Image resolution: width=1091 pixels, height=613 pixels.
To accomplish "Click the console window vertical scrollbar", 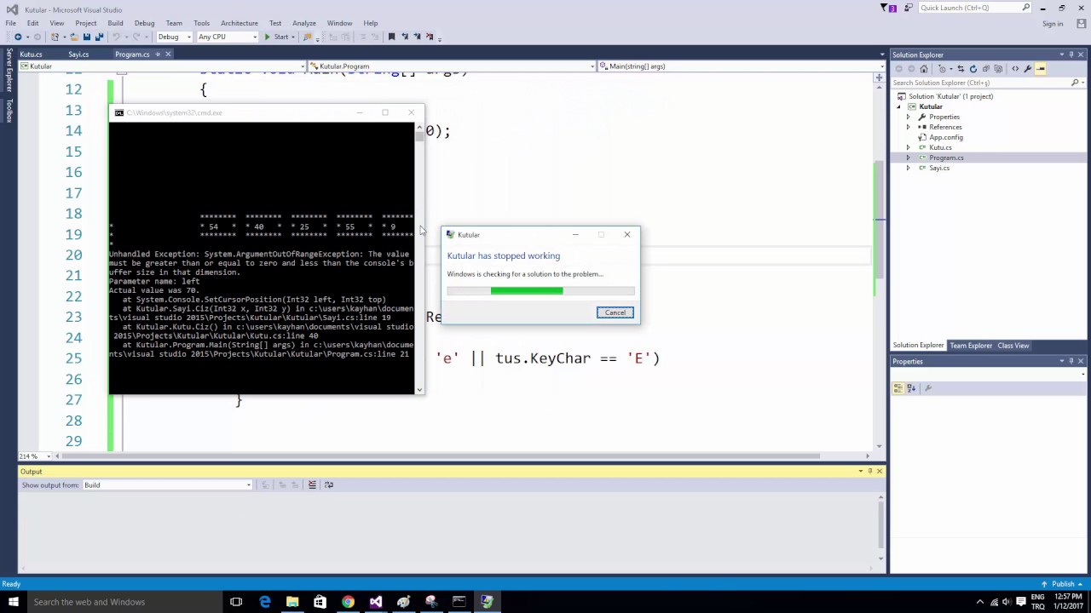I will (x=419, y=258).
